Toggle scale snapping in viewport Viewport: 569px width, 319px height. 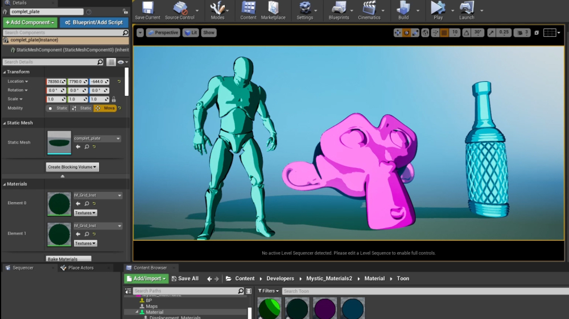(492, 32)
